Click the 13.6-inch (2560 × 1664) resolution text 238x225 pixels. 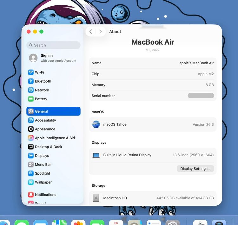(x=193, y=155)
